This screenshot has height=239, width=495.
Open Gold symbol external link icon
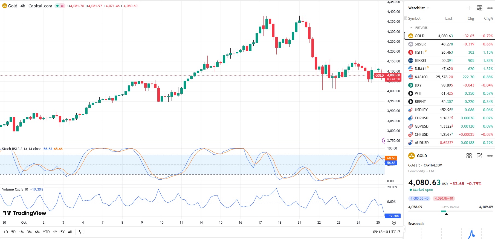click(418, 165)
